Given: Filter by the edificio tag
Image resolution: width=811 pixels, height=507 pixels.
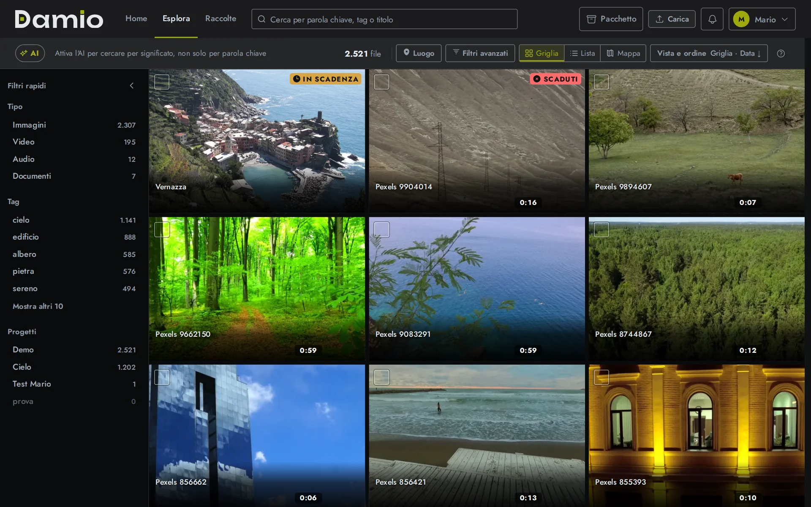Looking at the screenshot, I should [x=74, y=237].
